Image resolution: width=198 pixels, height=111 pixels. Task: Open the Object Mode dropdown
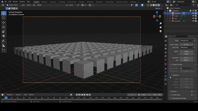coord(13,5)
